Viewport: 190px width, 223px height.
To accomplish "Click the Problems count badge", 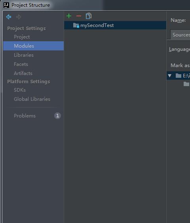I will [57, 115].
